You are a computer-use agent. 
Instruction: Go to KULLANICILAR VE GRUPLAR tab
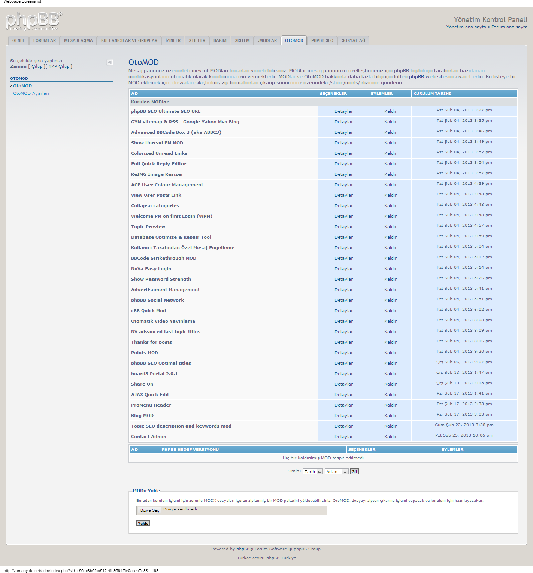pyautogui.click(x=129, y=40)
